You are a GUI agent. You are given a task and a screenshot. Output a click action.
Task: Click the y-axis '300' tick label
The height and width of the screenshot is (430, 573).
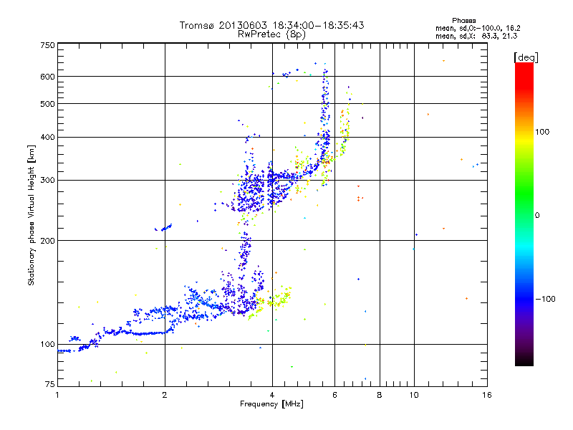coord(47,181)
